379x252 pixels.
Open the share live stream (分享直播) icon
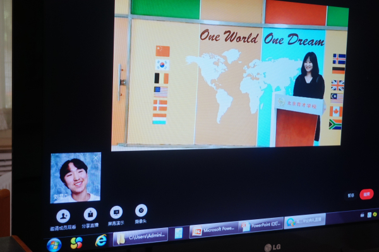[90, 214]
